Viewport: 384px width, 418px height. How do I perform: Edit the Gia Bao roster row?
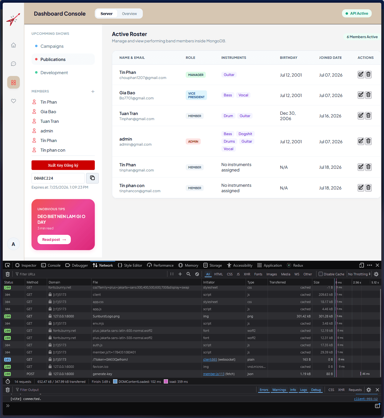point(361,95)
